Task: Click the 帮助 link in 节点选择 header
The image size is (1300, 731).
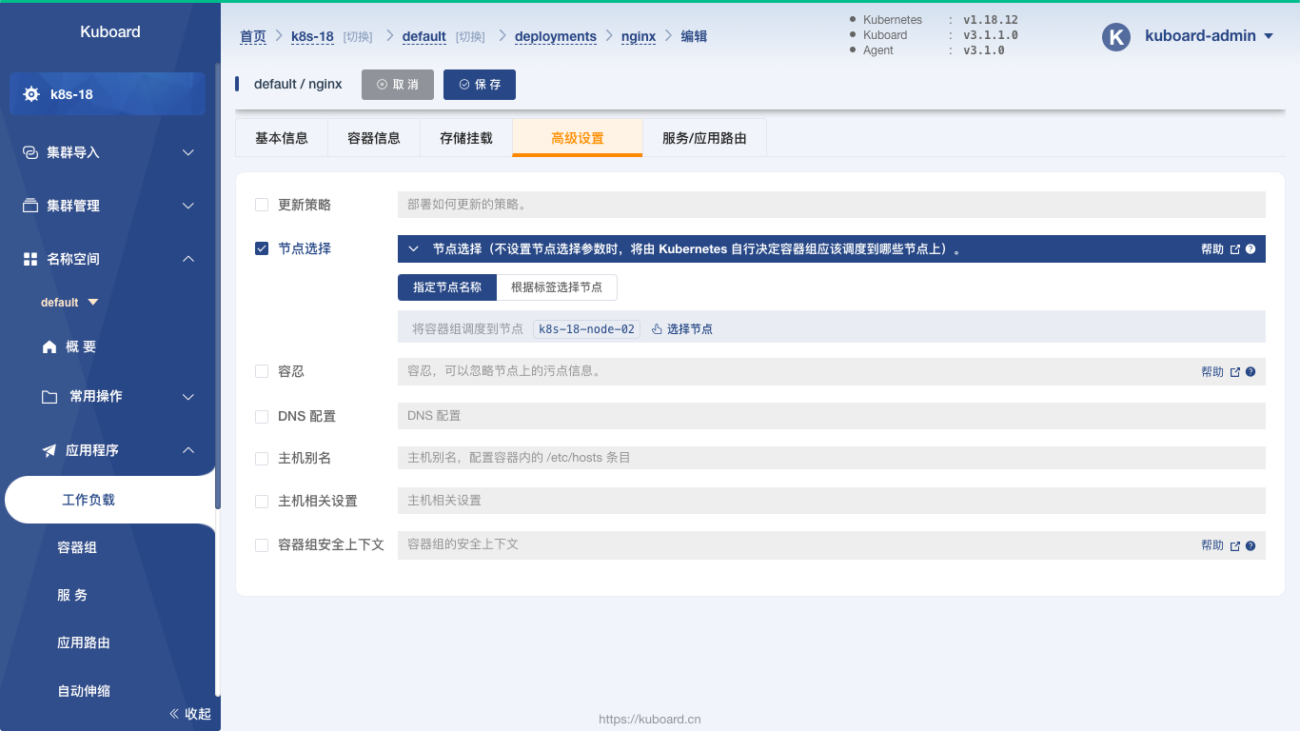Action: [x=1212, y=249]
